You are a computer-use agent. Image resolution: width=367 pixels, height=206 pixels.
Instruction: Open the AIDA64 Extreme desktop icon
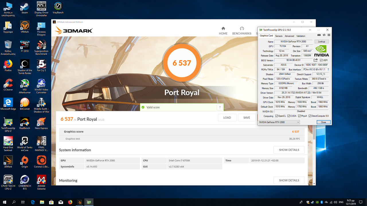point(41,182)
